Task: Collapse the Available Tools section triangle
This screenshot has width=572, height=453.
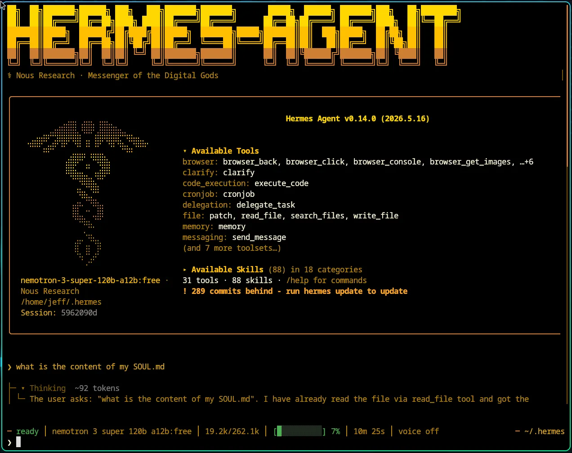Action: pyautogui.click(x=185, y=151)
